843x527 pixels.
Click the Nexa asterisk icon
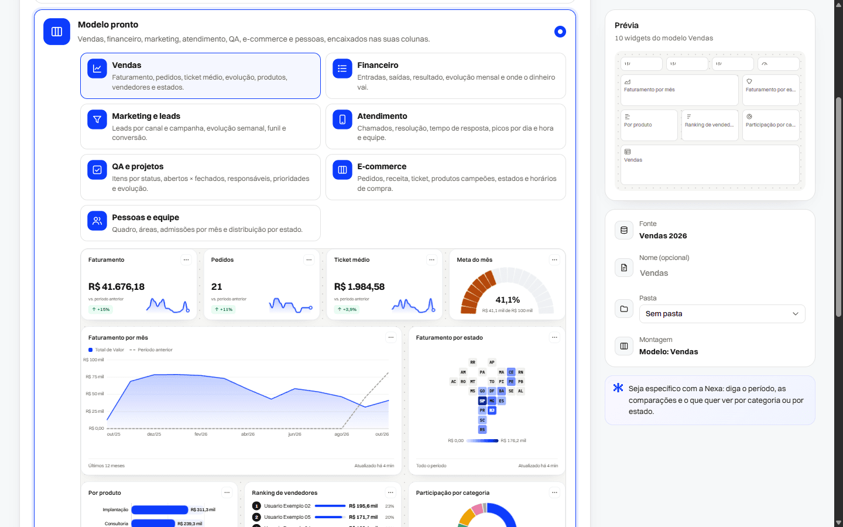pos(618,388)
